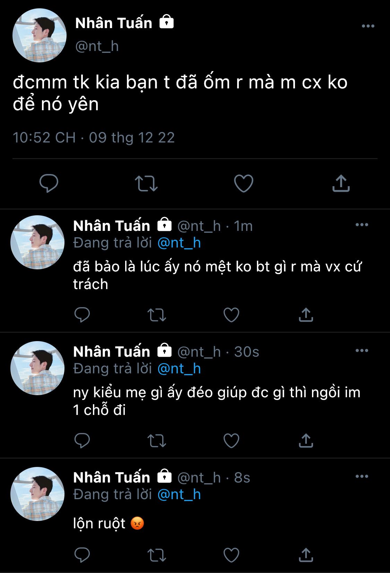
Task: Open the main tweet author's profile picture
Action: click(40, 35)
